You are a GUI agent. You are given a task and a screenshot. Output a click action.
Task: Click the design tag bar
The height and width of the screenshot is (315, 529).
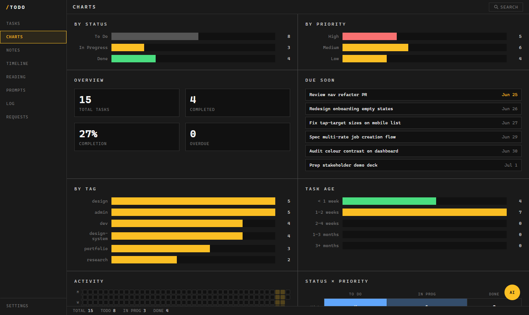point(193,201)
